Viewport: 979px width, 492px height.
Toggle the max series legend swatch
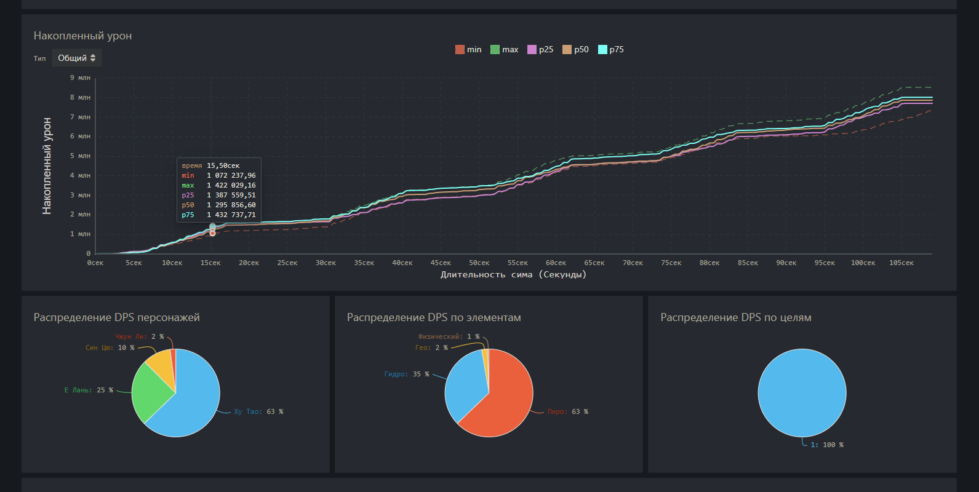pyautogui.click(x=495, y=50)
